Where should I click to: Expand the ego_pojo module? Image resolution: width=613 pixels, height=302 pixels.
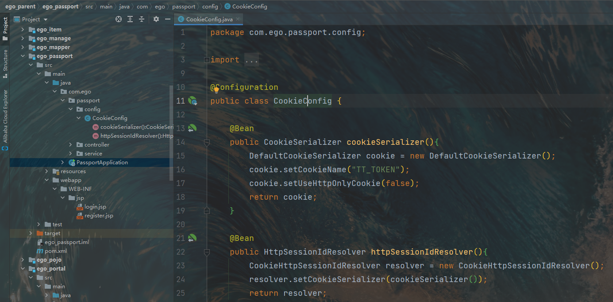[23, 260]
